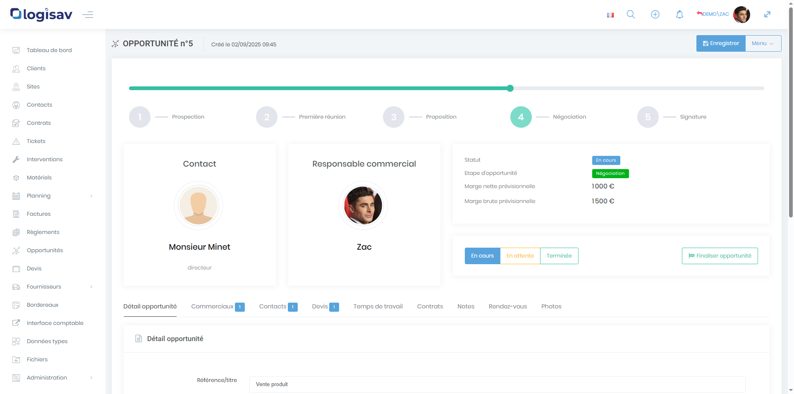794x394 pixels.
Task: Switch to the Contacts tab below cards
Action: pos(278,306)
